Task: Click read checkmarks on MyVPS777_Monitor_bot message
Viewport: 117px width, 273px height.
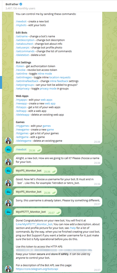Action: pyautogui.click(x=59, y=213)
